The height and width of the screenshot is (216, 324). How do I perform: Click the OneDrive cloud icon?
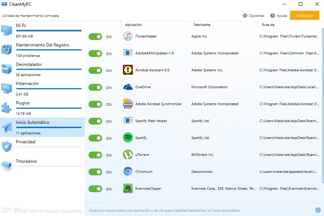[x=128, y=87]
